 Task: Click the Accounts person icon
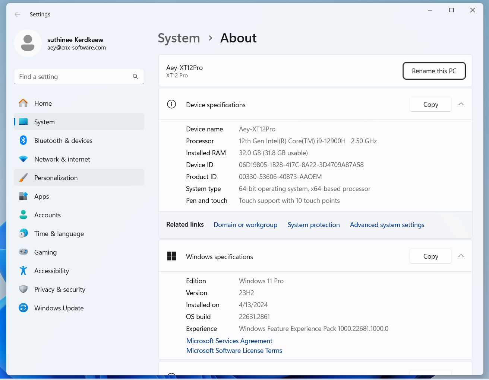[x=23, y=215]
